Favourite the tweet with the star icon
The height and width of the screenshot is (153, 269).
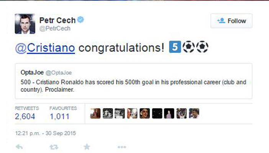click(87, 147)
